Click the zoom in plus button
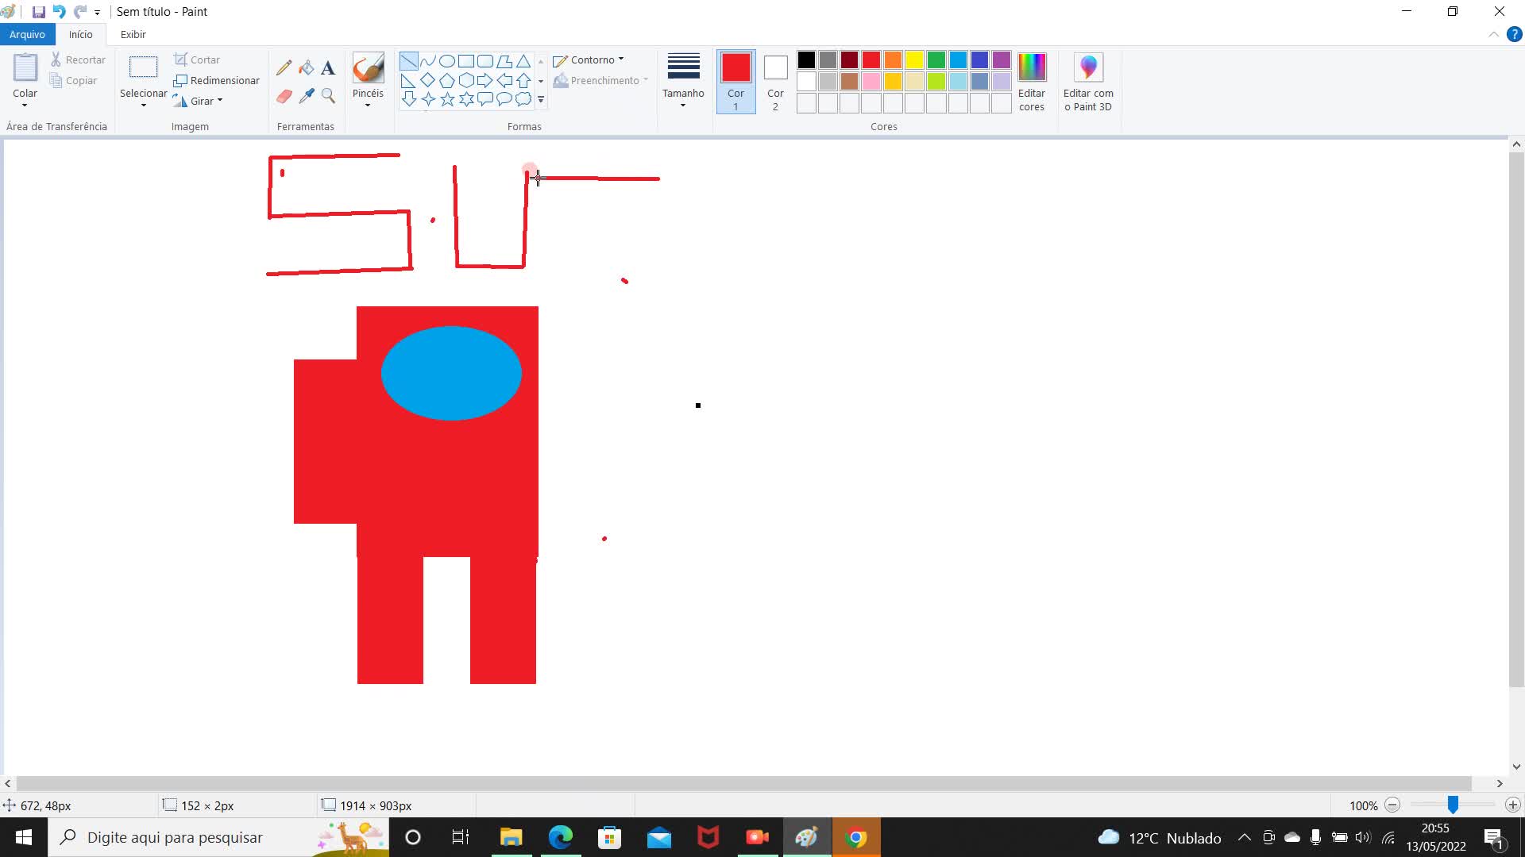Screen dimensions: 1525x857 [1512, 805]
